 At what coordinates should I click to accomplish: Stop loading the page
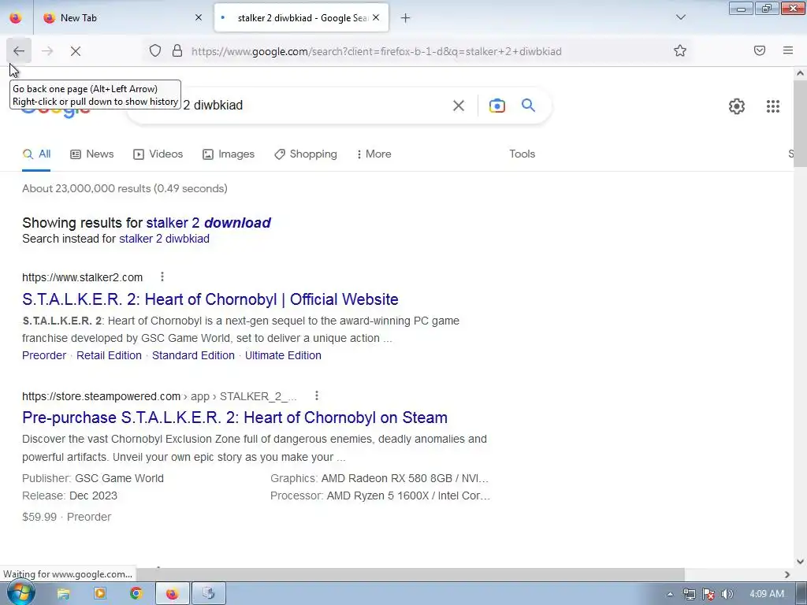click(x=75, y=51)
